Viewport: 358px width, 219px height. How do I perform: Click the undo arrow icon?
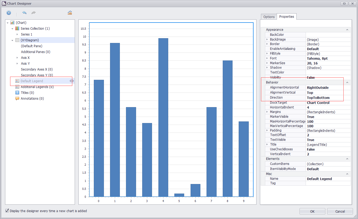(x=24, y=13)
